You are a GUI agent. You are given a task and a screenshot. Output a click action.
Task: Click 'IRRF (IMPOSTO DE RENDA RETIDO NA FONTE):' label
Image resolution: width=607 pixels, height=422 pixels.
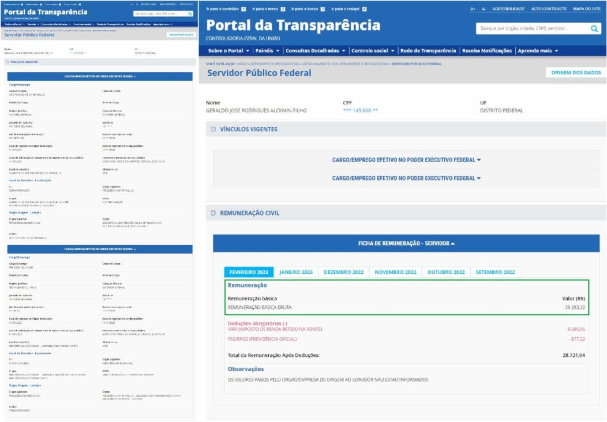pos(275,329)
